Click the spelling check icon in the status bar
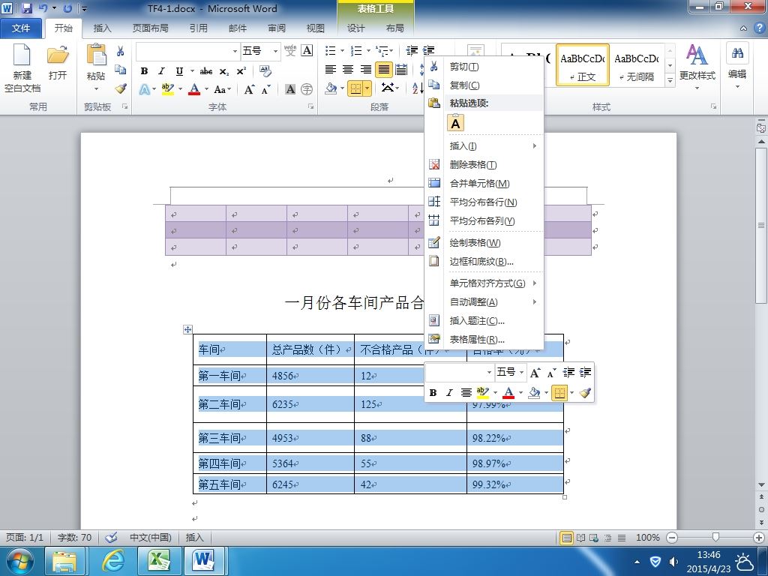This screenshot has width=768, height=576. [111, 537]
